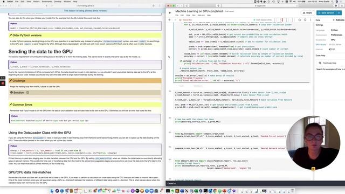Screen dimensions: 345x194
Task: Click webcam video overlay
Action: click(x=313, y=142)
